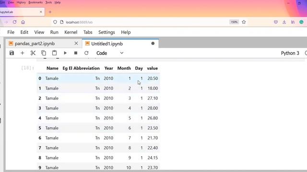The width and height of the screenshot is (307, 172).
Task: Focus the localhost:8889/lab address bar
Action: point(79,22)
